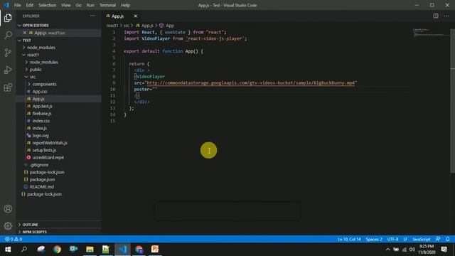Image resolution: width=455 pixels, height=256 pixels.
Task: Change encoding via UTF-8 status item
Action: click(392, 239)
